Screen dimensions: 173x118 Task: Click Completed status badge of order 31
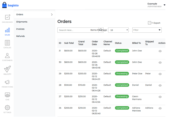click(x=122, y=51)
